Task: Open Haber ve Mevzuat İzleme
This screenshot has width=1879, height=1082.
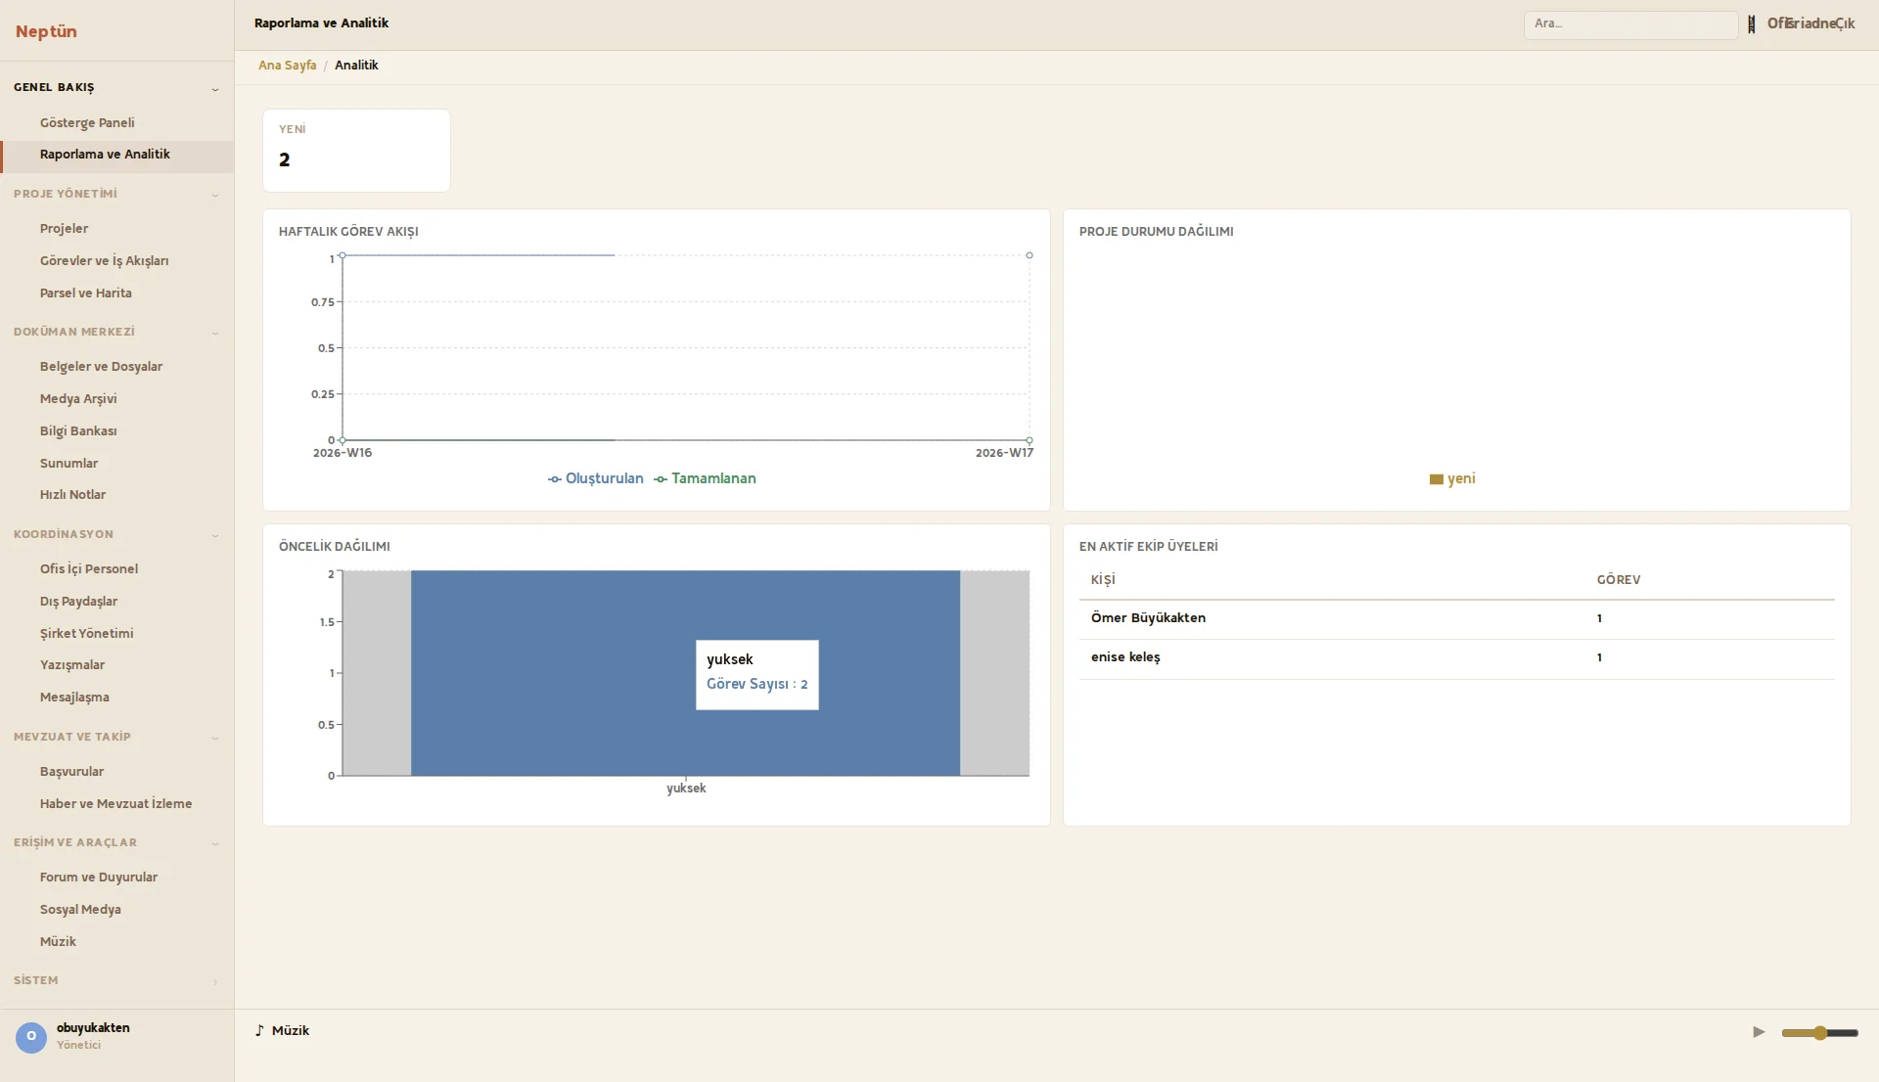Action: pos(116,804)
